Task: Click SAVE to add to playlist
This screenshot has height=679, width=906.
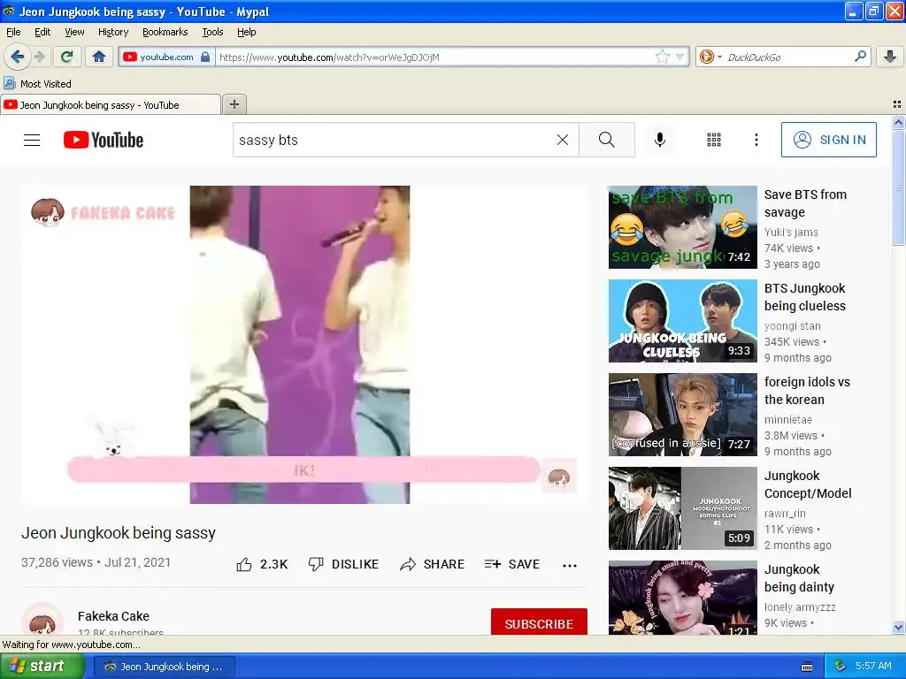Action: click(x=512, y=564)
